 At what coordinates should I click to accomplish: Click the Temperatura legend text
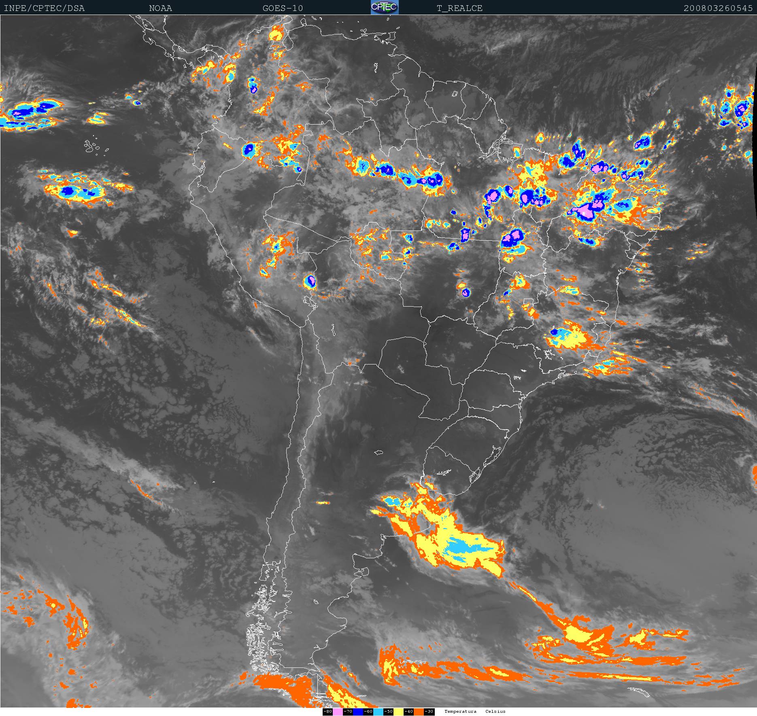click(460, 712)
